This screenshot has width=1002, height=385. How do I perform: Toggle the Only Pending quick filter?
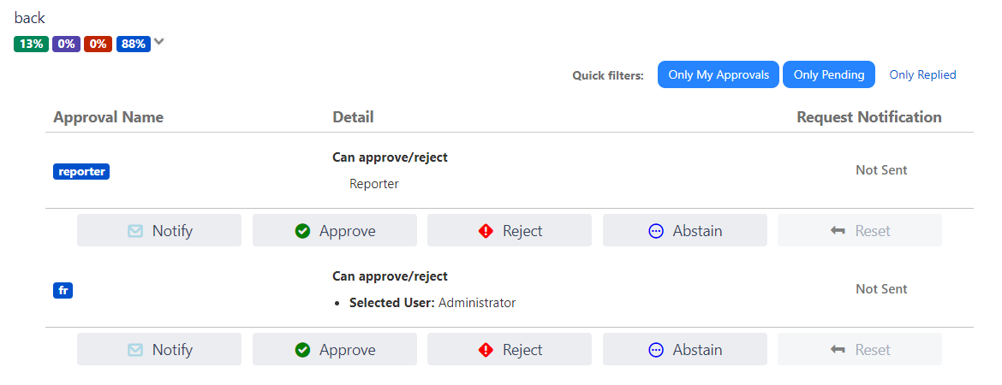[828, 74]
